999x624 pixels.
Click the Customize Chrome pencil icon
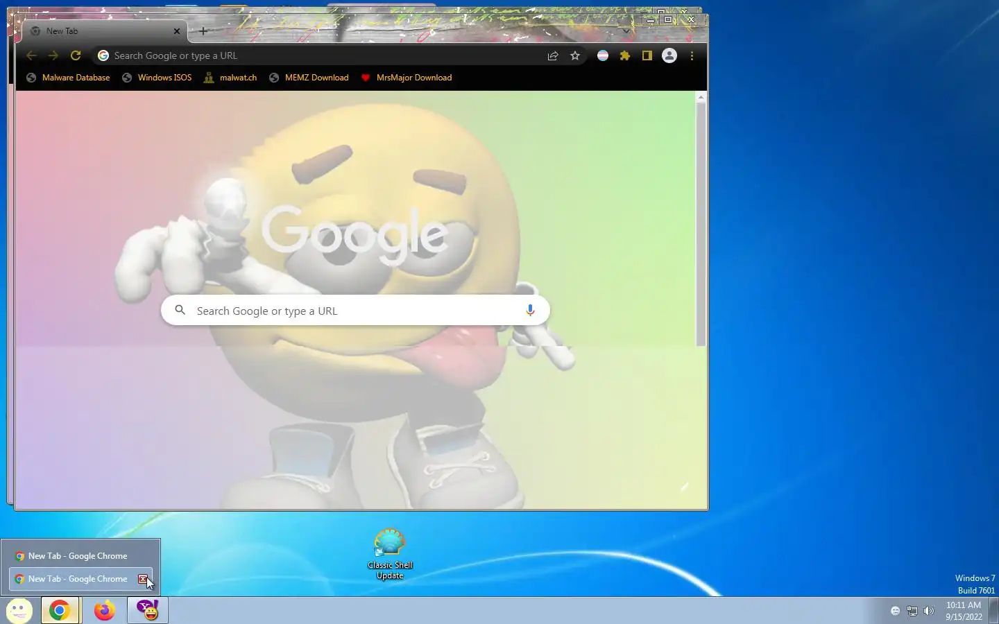[x=684, y=487]
